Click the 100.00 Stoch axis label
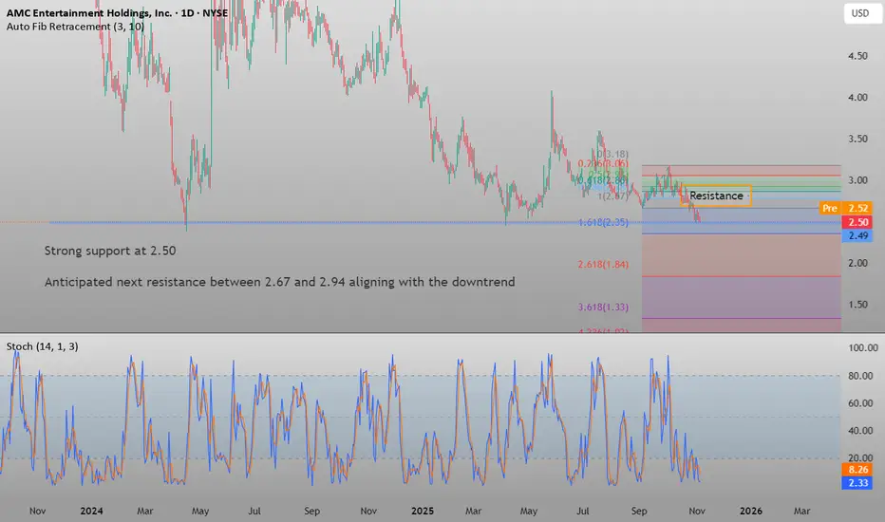The width and height of the screenshot is (885, 522). tap(863, 348)
